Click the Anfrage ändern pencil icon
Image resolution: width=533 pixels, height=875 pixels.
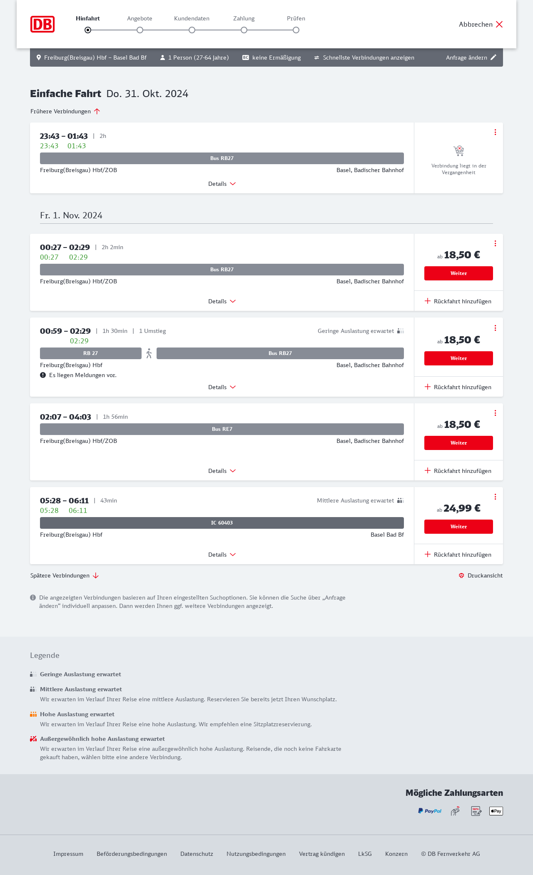[x=493, y=57]
